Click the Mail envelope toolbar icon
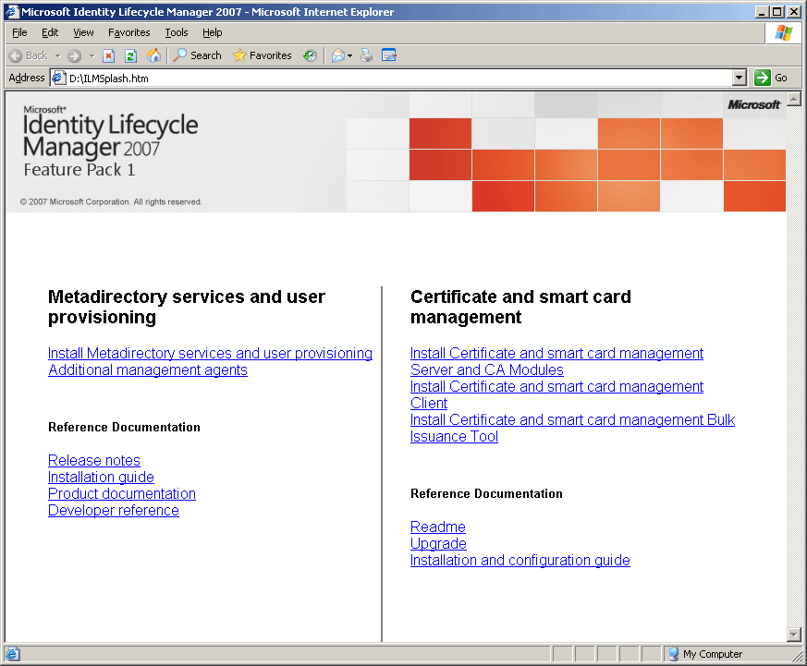 tap(338, 55)
